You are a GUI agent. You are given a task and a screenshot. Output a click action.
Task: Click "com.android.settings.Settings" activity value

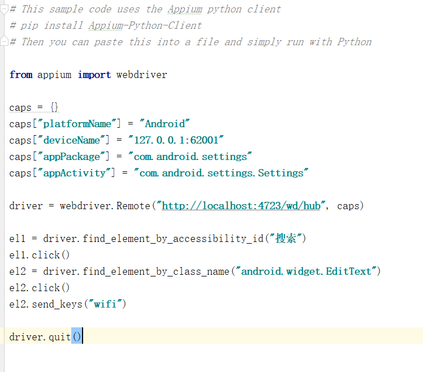click(x=221, y=173)
